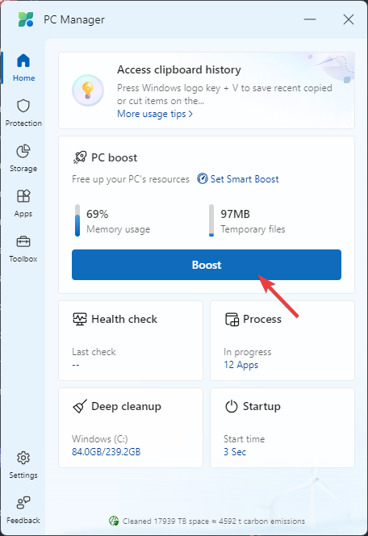The image size is (368, 536).
Task: Open the Deep cleanup card
Action: pos(131,428)
